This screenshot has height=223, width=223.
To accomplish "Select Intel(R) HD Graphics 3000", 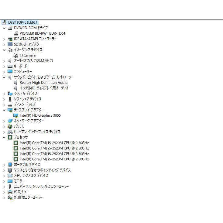I will click(40, 115).
